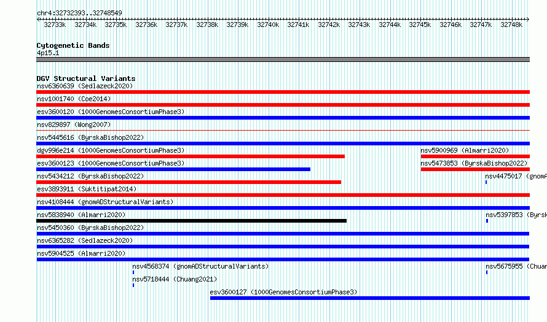Image resolution: width=547 pixels, height=322 pixels.
Task: Click the blue bar of esv3600123
Action: (x=173, y=169)
